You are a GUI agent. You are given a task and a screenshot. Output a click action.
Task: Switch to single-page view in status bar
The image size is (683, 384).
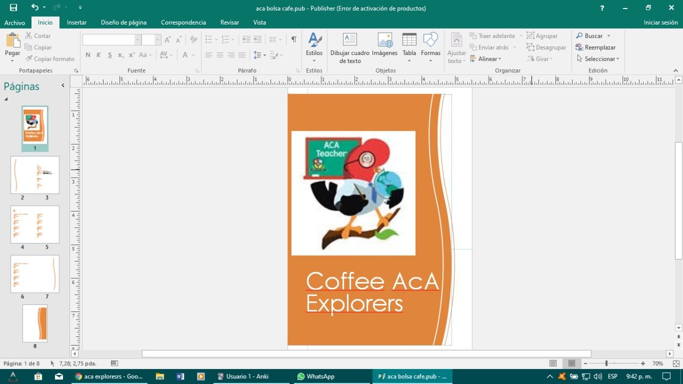(x=553, y=363)
